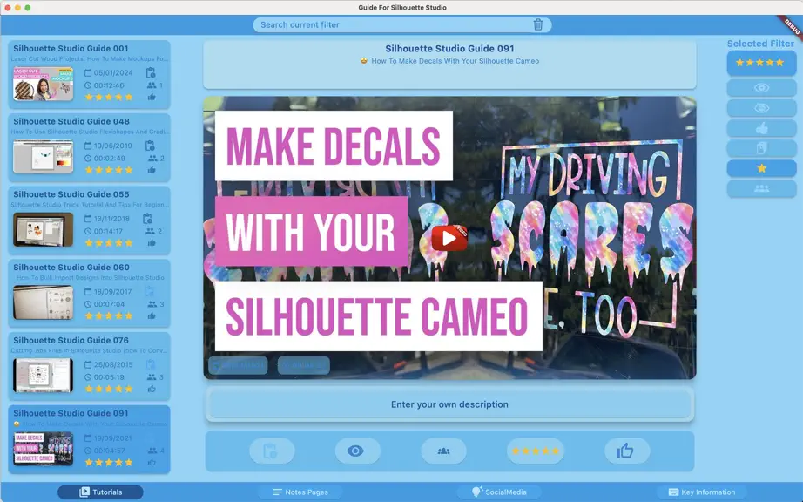The width and height of the screenshot is (803, 502).
Task: Click the group icon on Guide 001 card
Action: 152,85
